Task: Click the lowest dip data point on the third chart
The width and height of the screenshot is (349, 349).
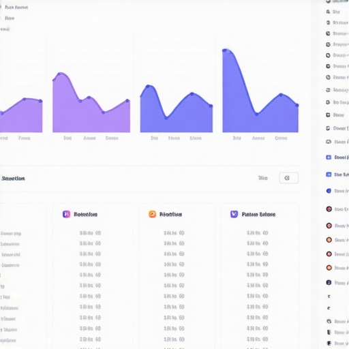Action: pos(166,118)
